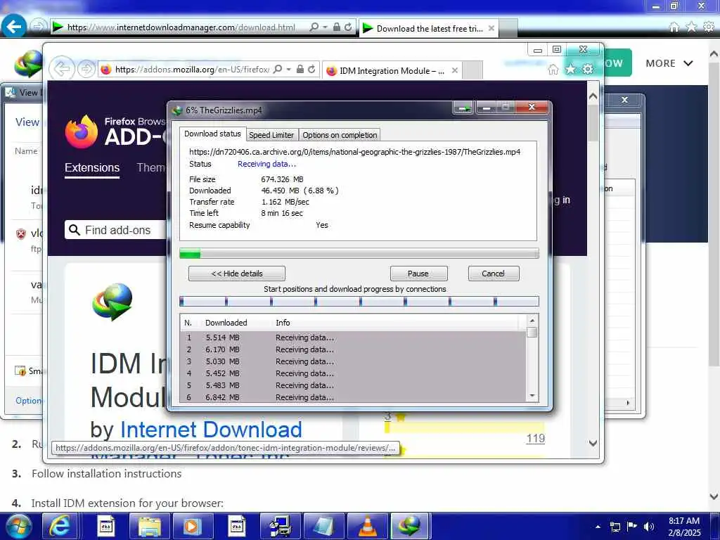
Task: Open tools gear in addons.mozilla.org window
Action: pos(588,70)
